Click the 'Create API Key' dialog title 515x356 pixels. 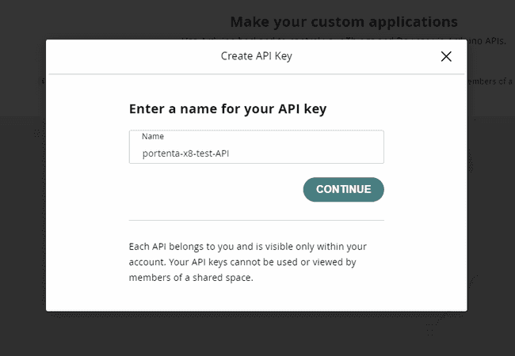257,56
